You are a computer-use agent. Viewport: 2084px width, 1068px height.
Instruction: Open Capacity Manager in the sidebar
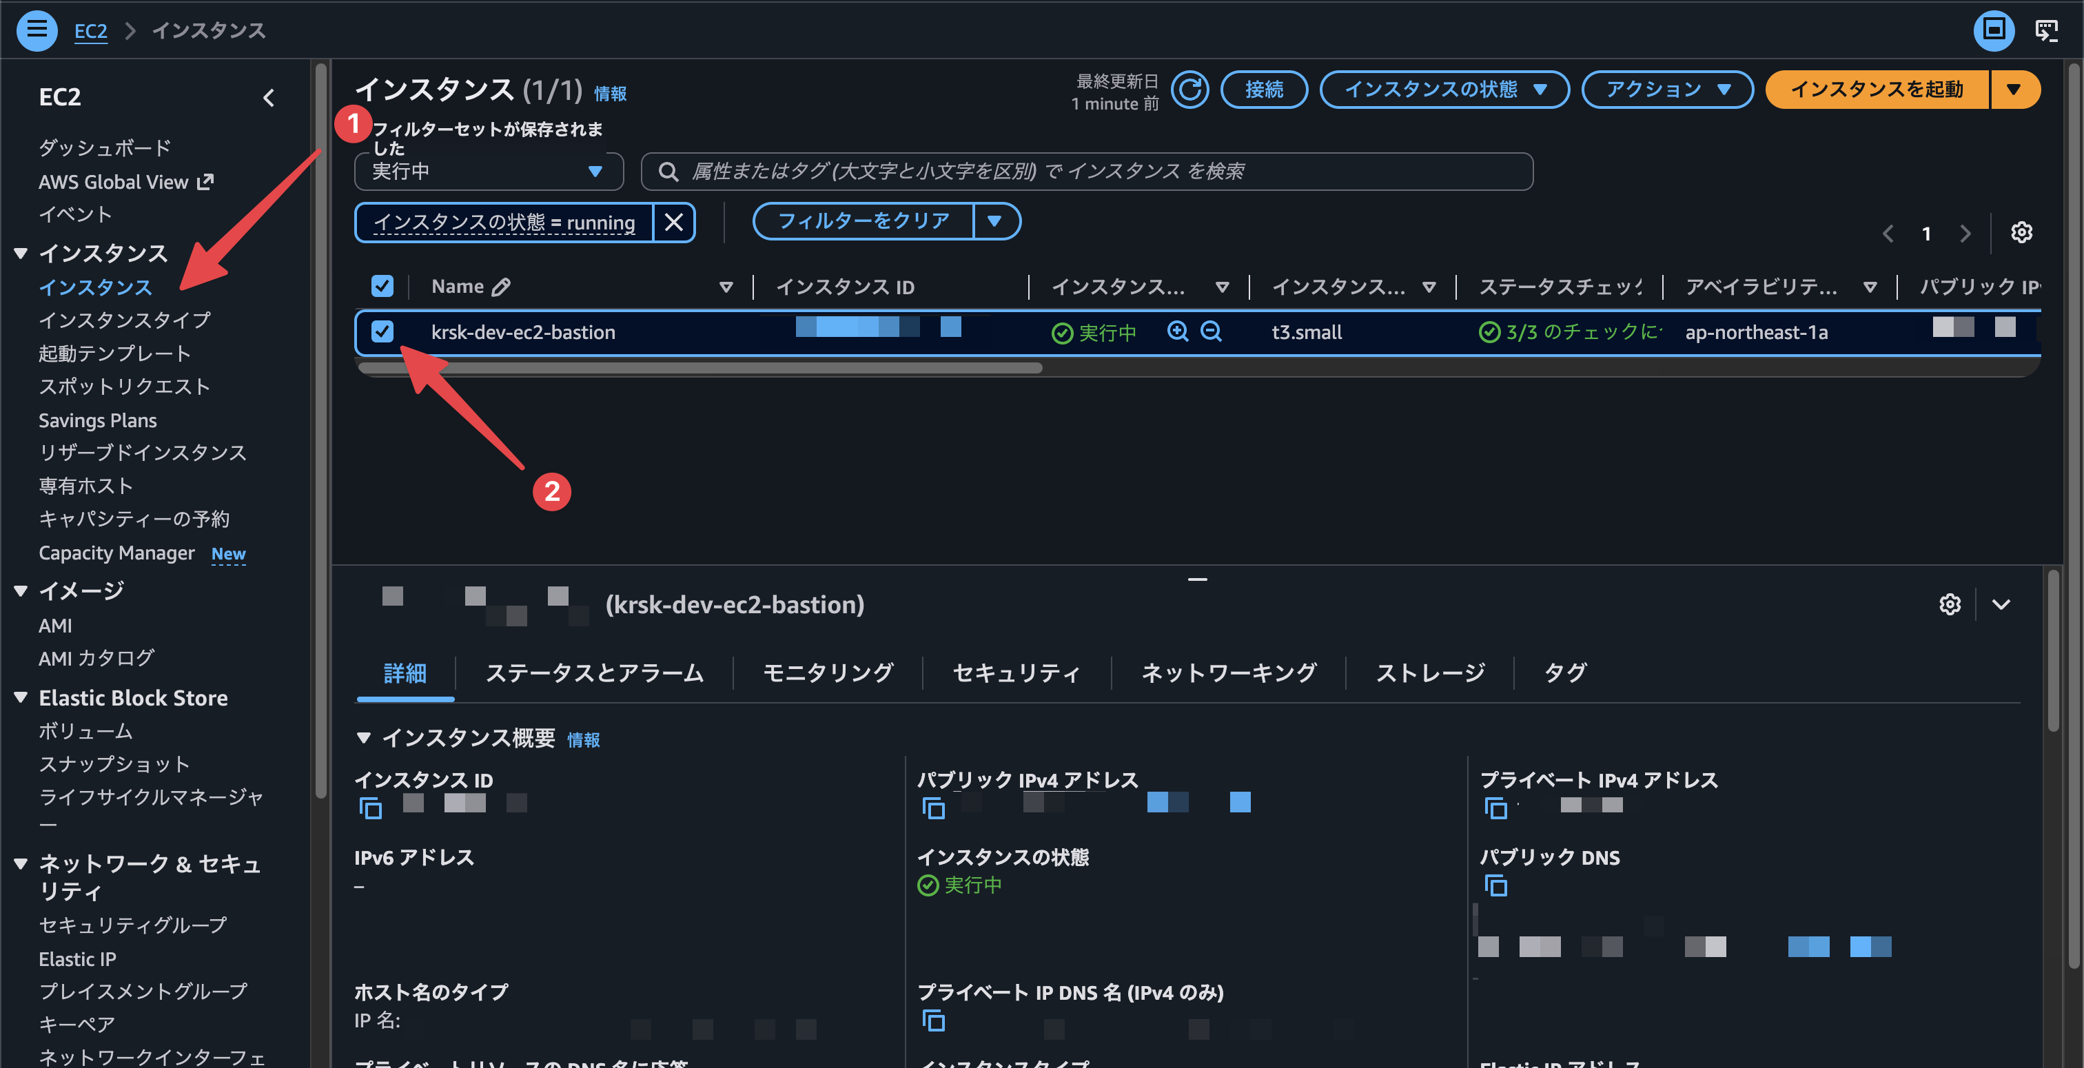(x=116, y=553)
